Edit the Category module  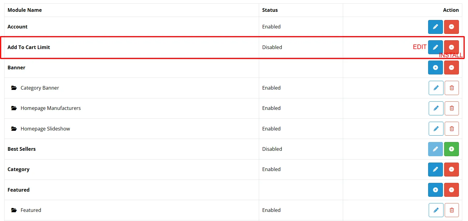(435, 170)
